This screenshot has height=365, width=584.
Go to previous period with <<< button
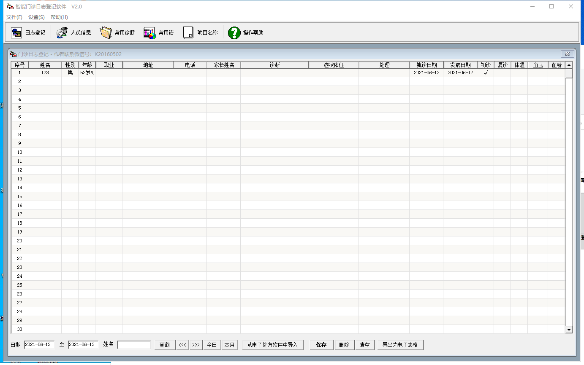(182, 345)
